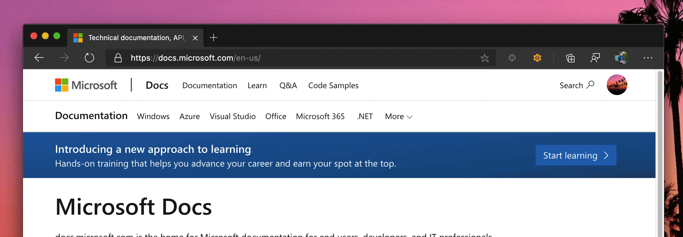Open the Learn navigation item
683x237 pixels.
coord(257,85)
